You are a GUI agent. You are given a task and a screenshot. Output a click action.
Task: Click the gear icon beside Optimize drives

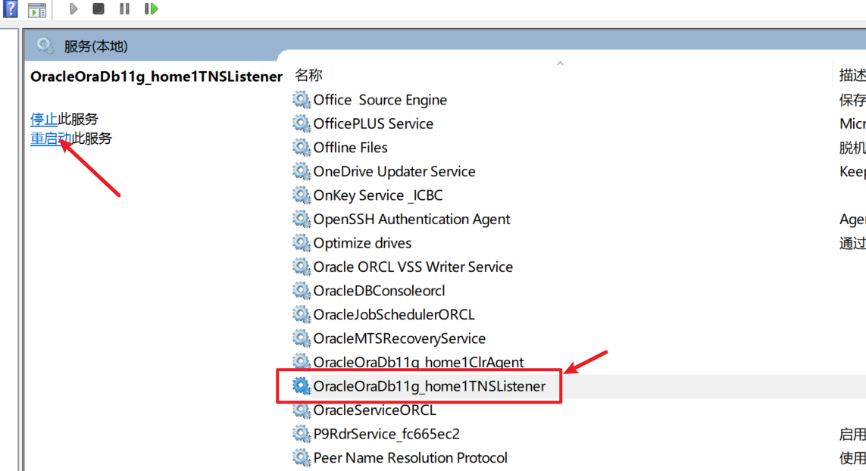301,243
